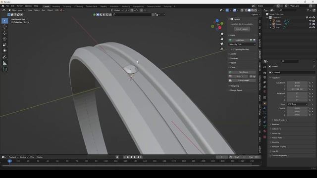Enable the Spacing Overlay checkbox
Image resolution: width=317 pixels, height=178 pixels.
pyautogui.click(x=233, y=49)
